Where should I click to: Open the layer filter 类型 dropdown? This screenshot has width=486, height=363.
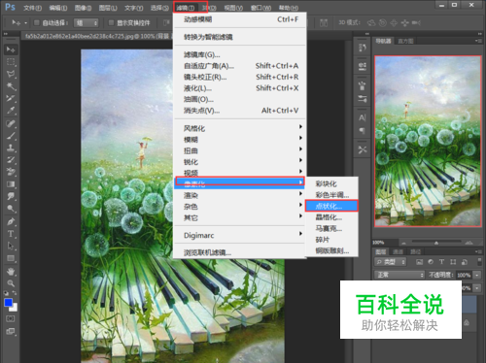(391, 262)
